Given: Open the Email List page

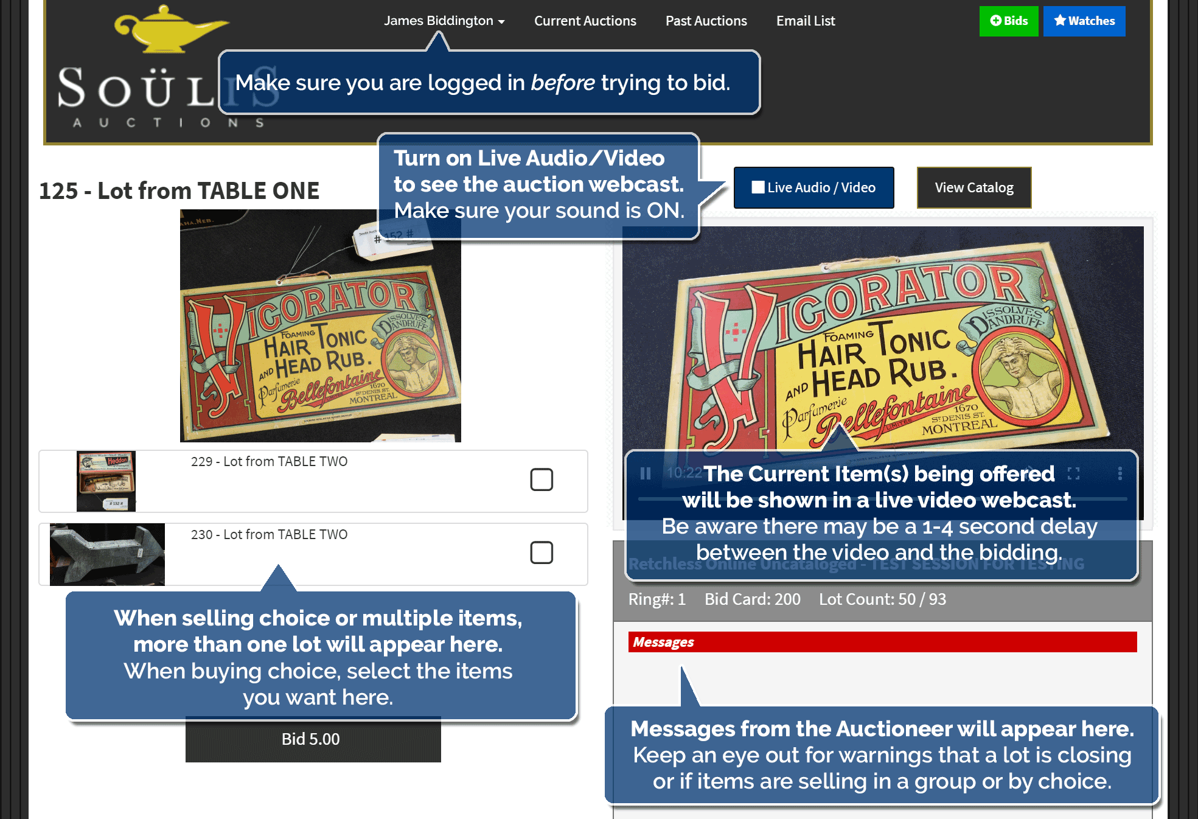Looking at the screenshot, I should 806,21.
